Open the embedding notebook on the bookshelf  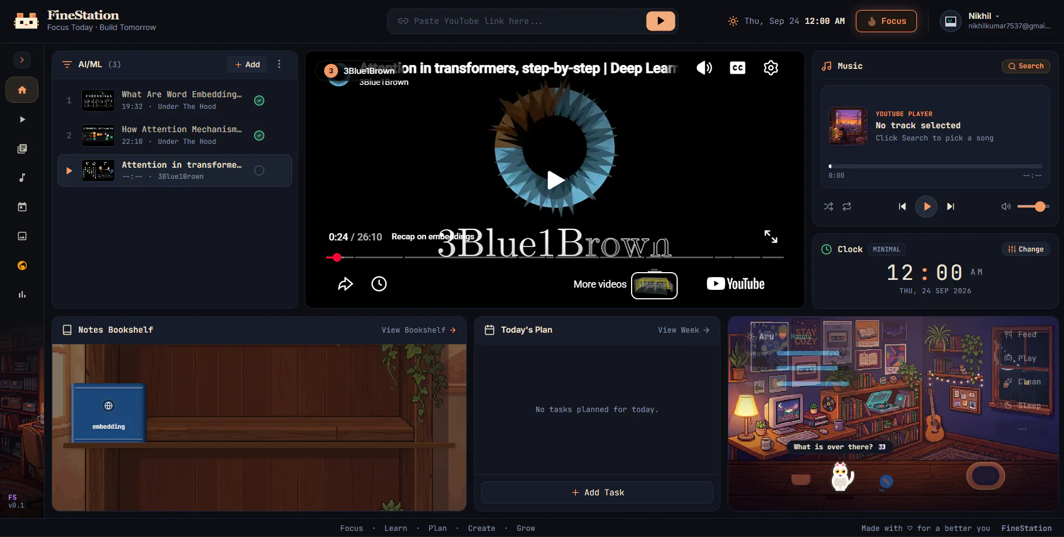109,413
